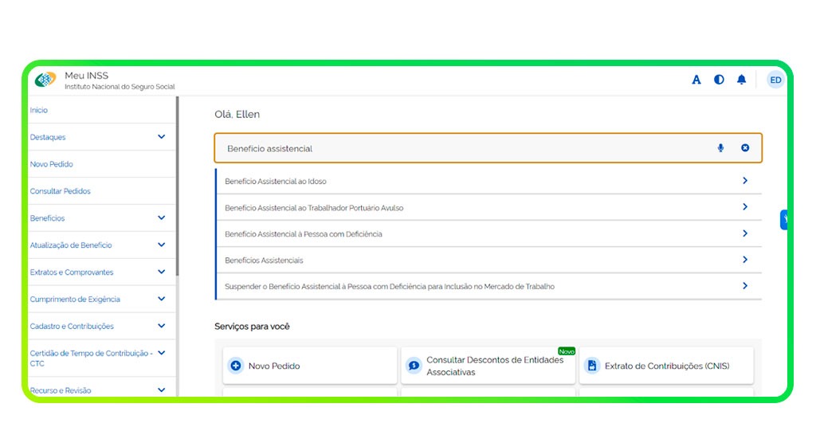This screenshot has width=816, height=427.
Task: Expand Cumprimento de Exigência chevron
Action: (x=161, y=299)
